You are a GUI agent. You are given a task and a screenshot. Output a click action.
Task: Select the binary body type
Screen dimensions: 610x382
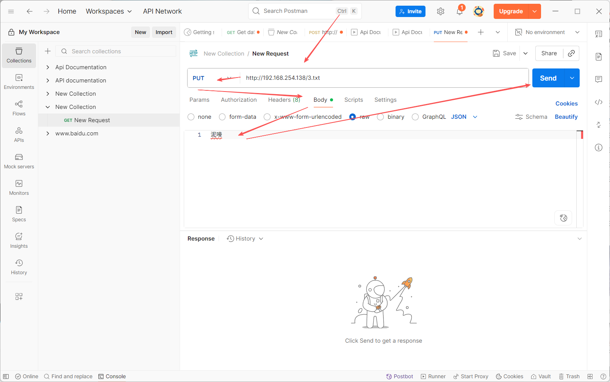[380, 117]
